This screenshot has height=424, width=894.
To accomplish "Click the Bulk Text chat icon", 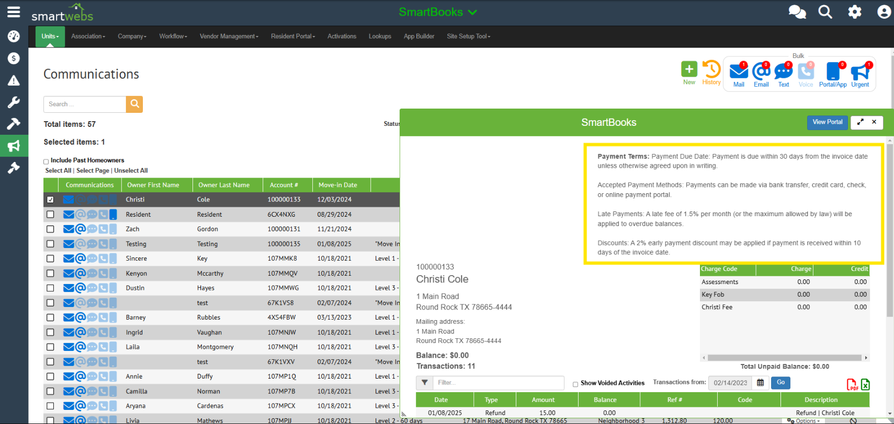I will (x=783, y=72).
